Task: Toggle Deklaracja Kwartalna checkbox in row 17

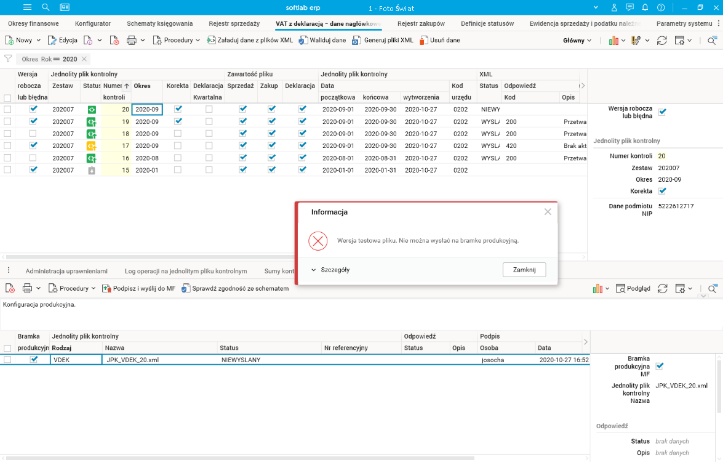Action: pyautogui.click(x=209, y=145)
